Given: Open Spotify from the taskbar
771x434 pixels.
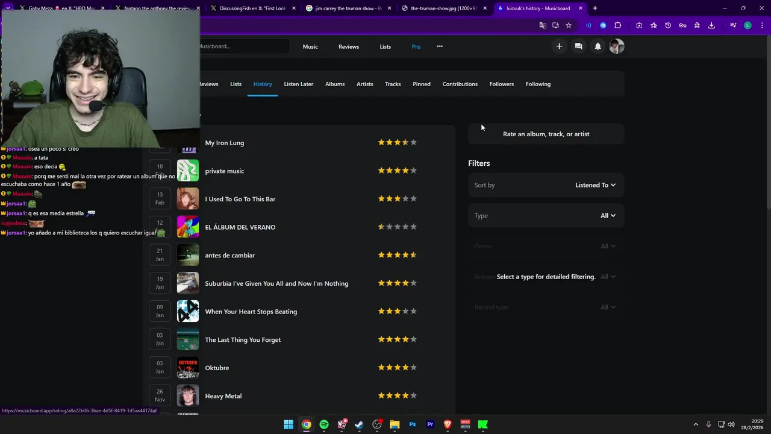Looking at the screenshot, I should (324, 424).
